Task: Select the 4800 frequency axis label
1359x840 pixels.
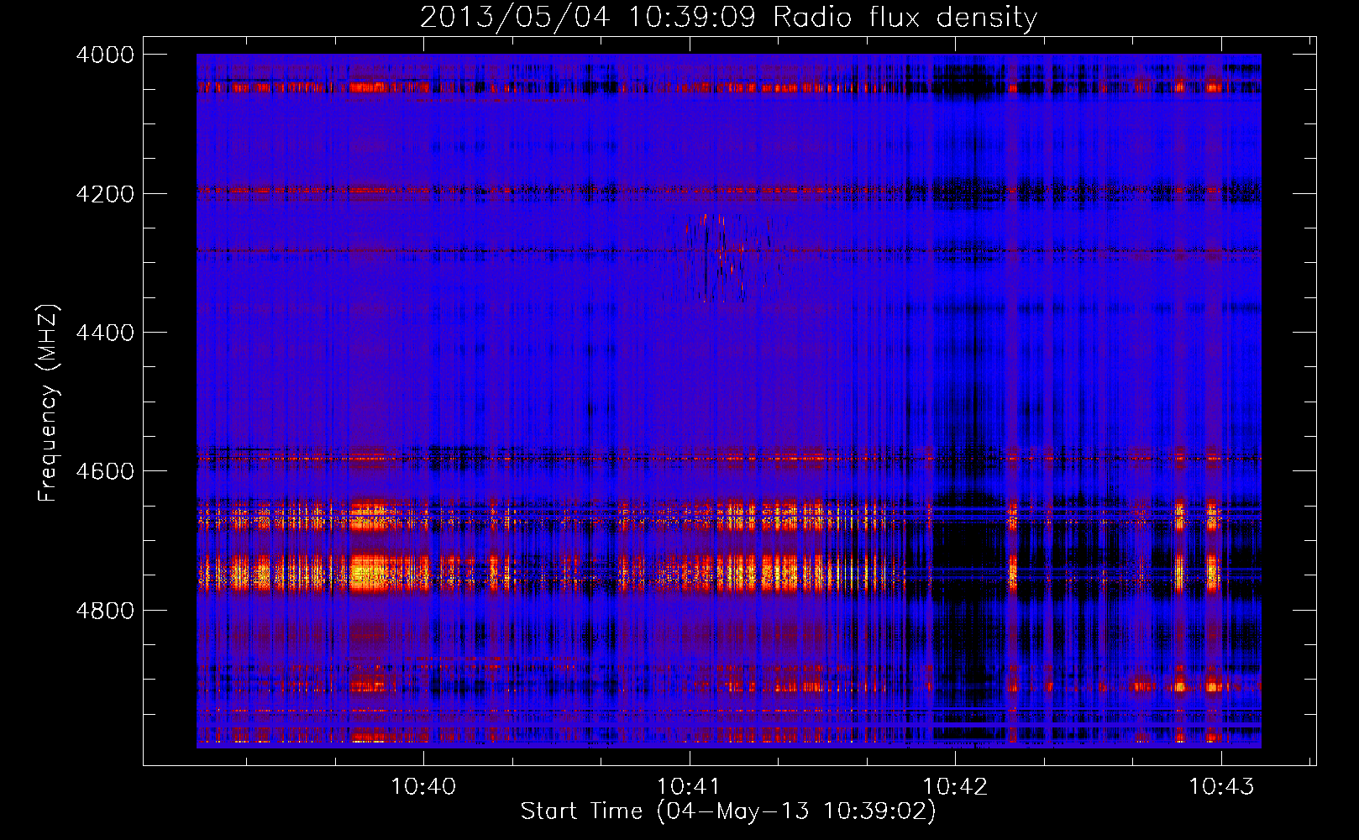Action: [x=104, y=610]
